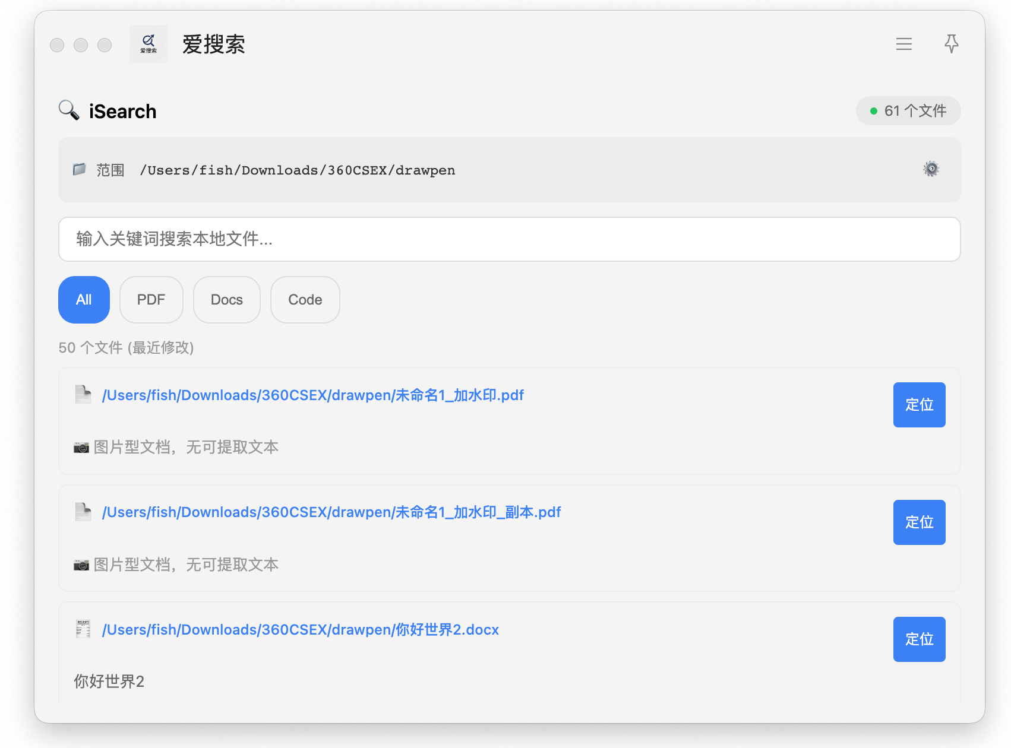Focus the keyword search input field
This screenshot has width=1011, height=748.
click(x=509, y=239)
